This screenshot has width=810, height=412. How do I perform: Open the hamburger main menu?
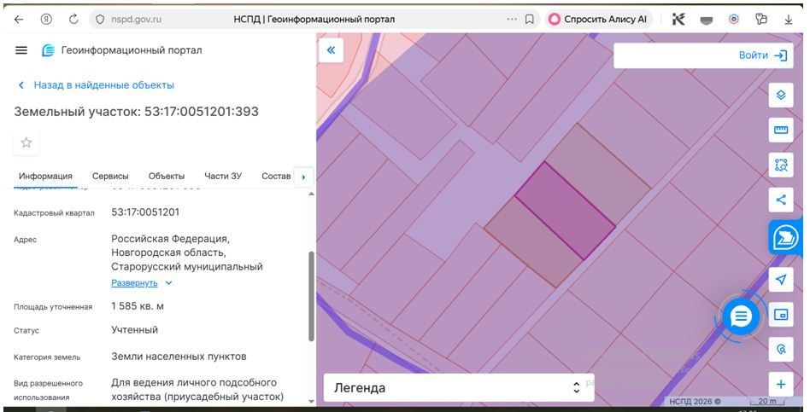coord(21,50)
